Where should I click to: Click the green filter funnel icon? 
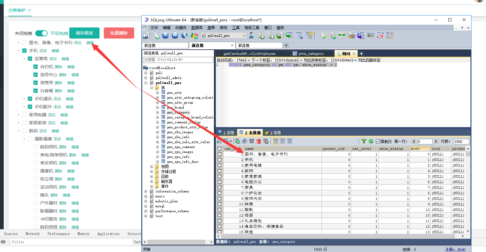364,141
